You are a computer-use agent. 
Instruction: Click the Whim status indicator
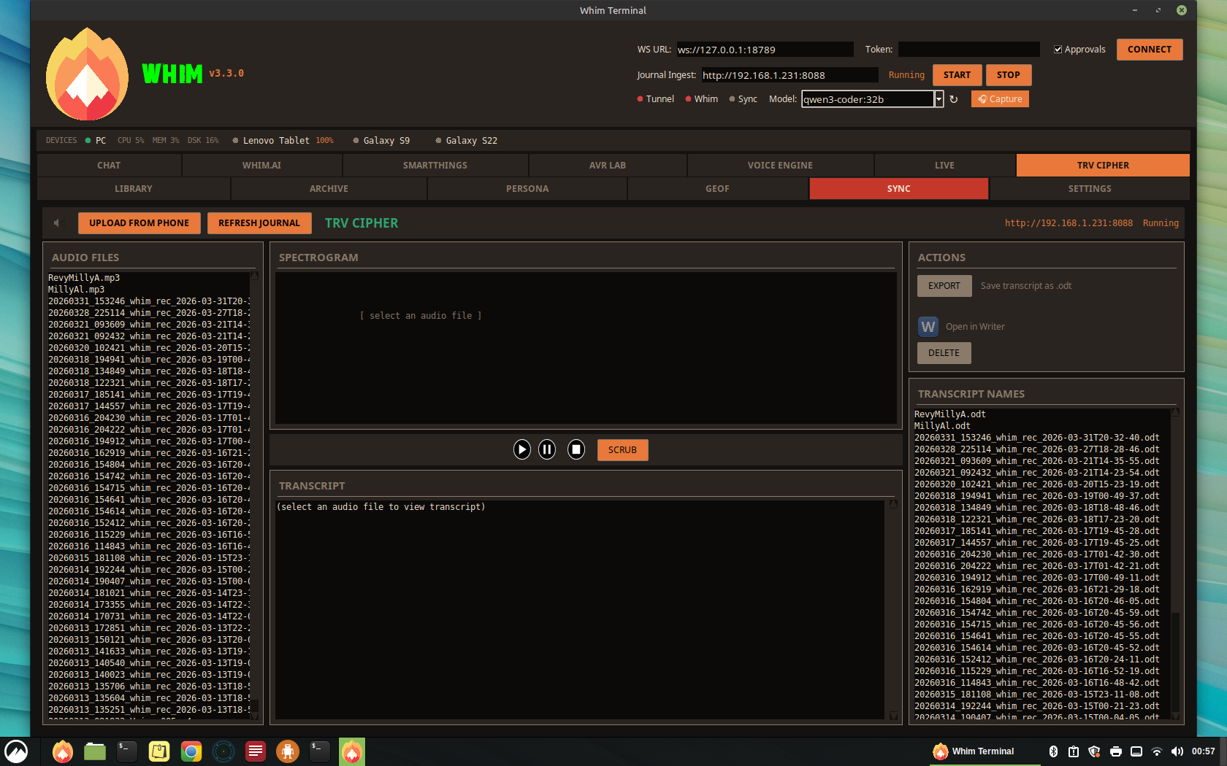pos(687,98)
